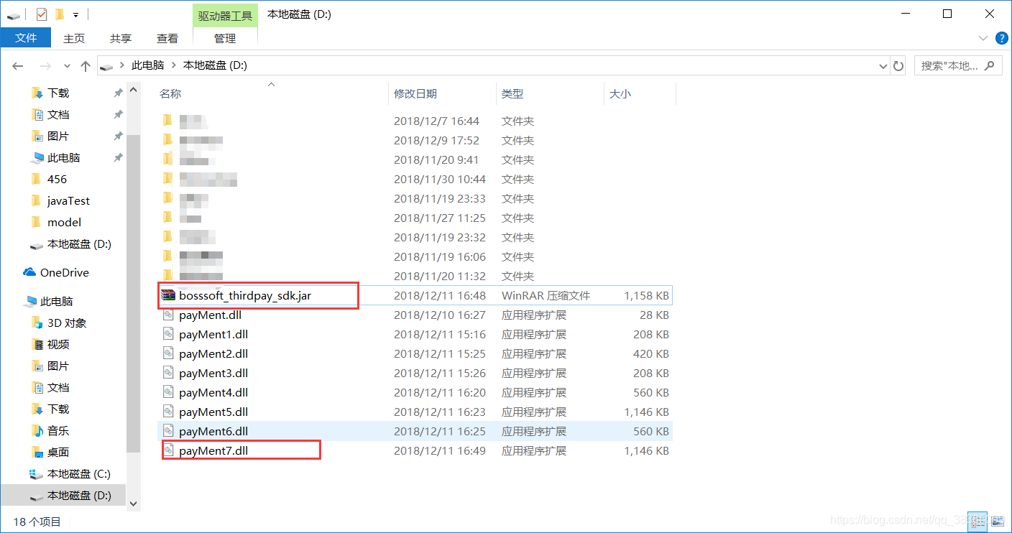This screenshot has width=1012, height=533.
Task: Open 本地磁盘 (C:) in navigation pane
Action: coord(78,473)
